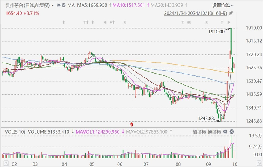Click the 1340.71 price axis label
Screen dimensions: 263x167
click(x=254, y=108)
